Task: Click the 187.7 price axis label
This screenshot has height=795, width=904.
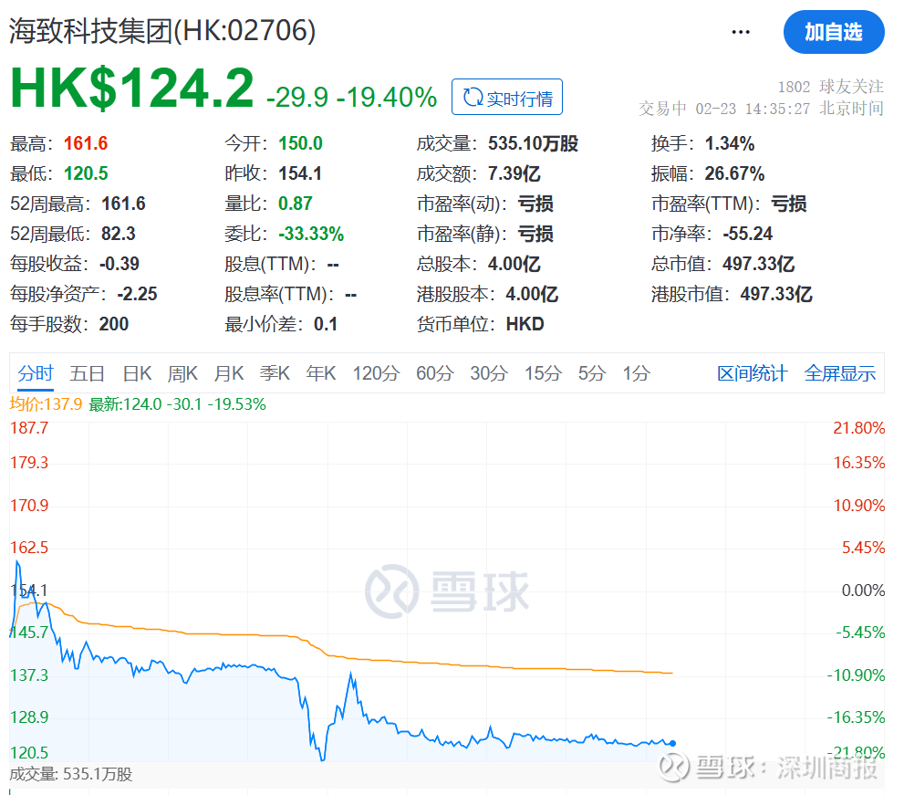Action: pos(29,427)
